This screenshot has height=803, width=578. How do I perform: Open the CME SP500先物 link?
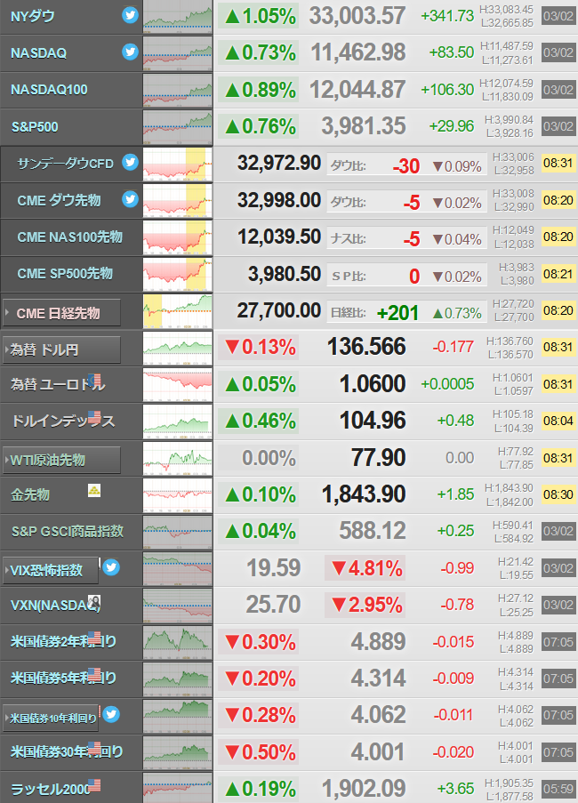(x=65, y=274)
